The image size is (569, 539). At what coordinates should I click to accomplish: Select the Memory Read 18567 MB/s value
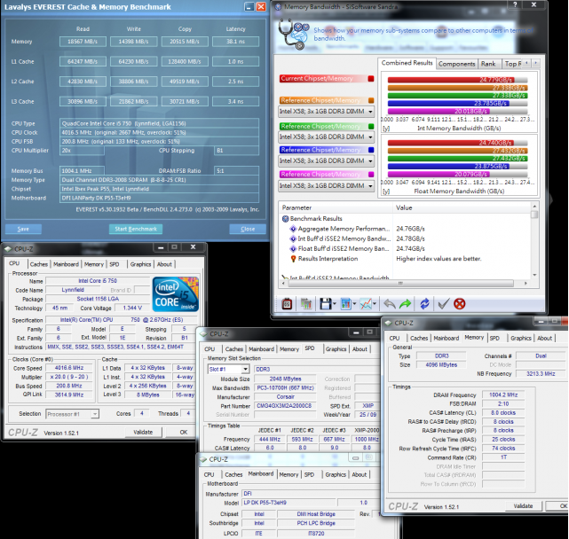pos(83,42)
